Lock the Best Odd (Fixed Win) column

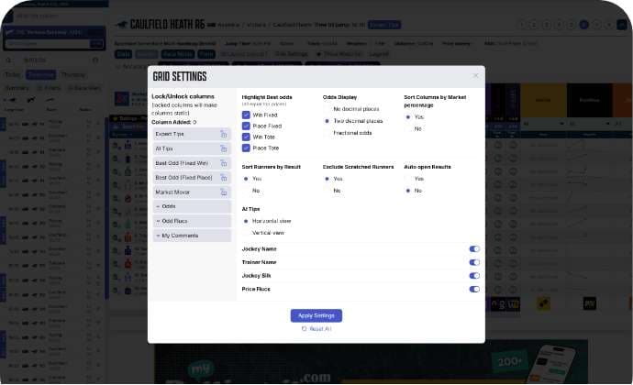coord(223,163)
